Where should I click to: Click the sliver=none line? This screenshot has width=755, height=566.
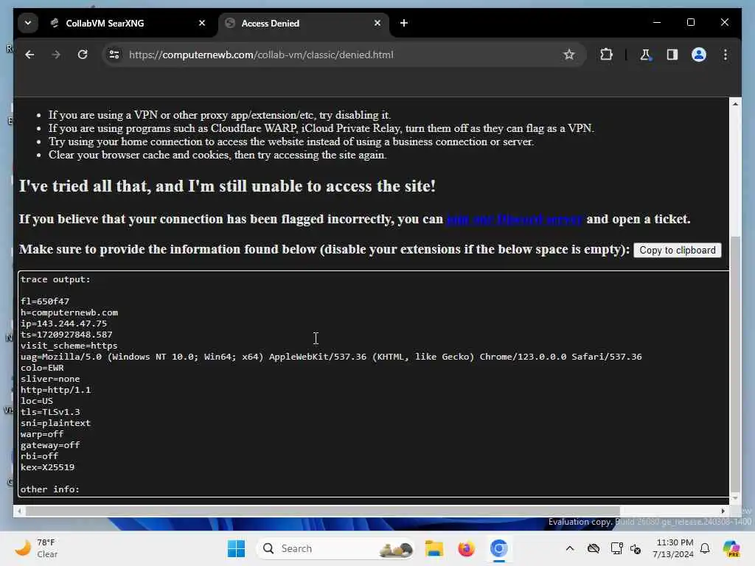[x=50, y=379]
